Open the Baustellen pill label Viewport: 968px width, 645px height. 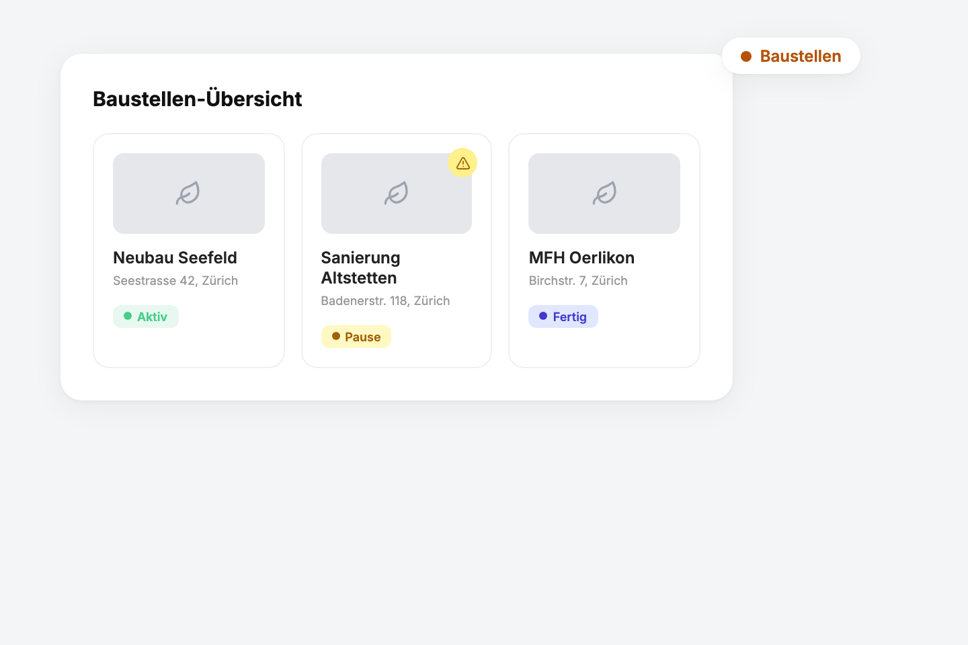click(800, 56)
